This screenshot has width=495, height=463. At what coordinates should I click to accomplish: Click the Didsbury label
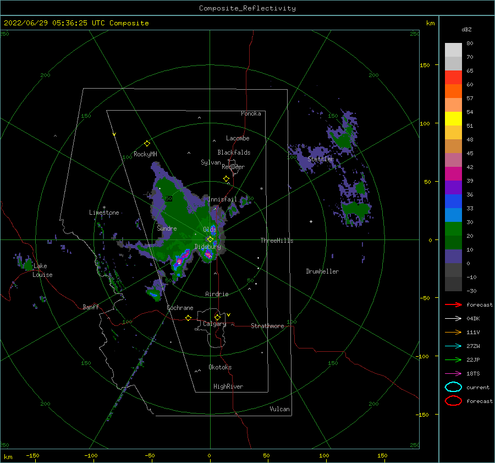[x=208, y=247]
